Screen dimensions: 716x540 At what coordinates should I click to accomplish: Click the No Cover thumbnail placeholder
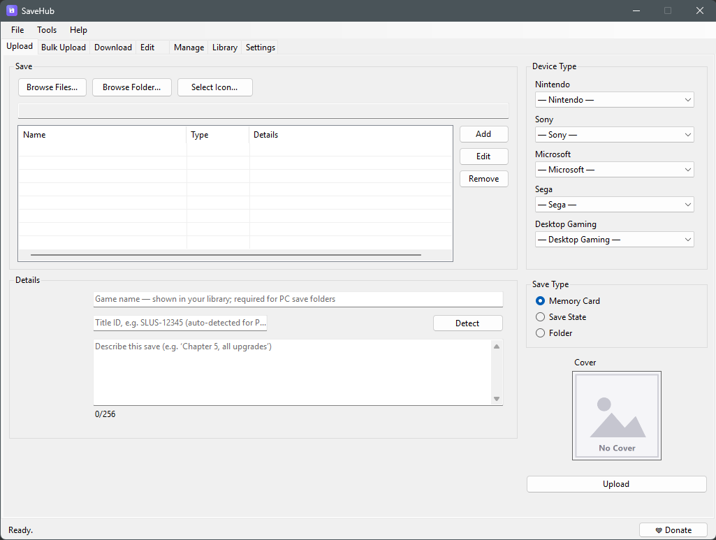pos(616,416)
